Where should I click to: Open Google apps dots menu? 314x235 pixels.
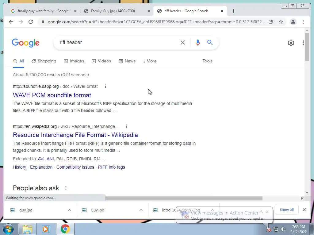click(x=303, y=43)
